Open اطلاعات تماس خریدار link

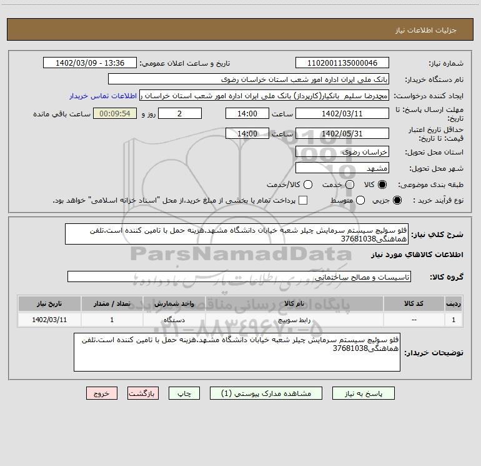[103, 96]
